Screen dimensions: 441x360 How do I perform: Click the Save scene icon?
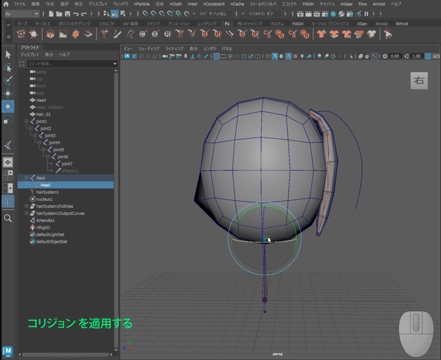tap(67, 14)
